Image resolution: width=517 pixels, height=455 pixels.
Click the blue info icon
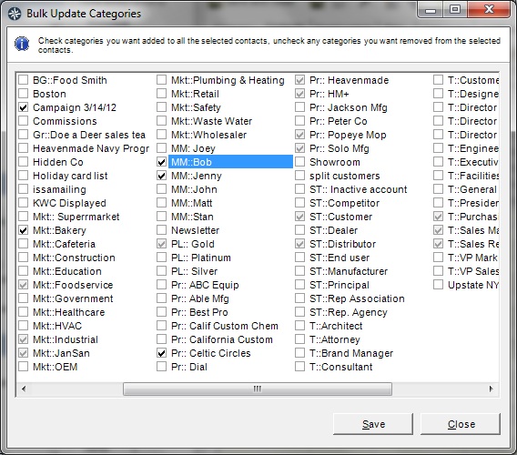tap(22, 44)
